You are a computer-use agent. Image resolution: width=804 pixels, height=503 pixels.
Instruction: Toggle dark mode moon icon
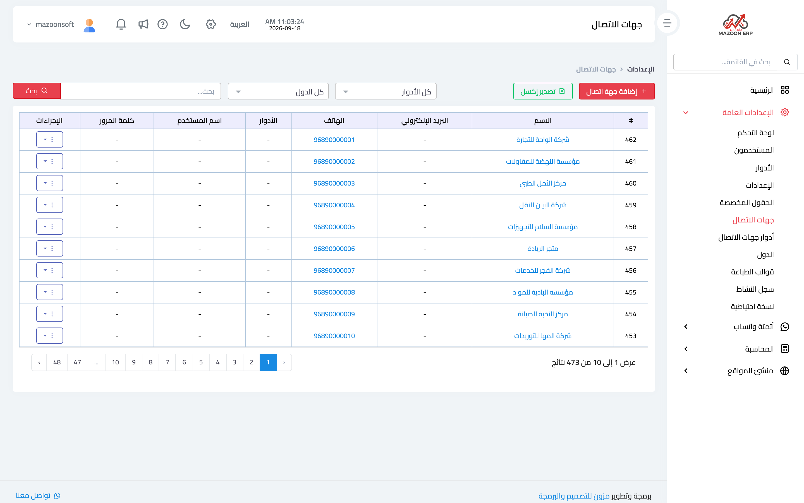click(185, 24)
